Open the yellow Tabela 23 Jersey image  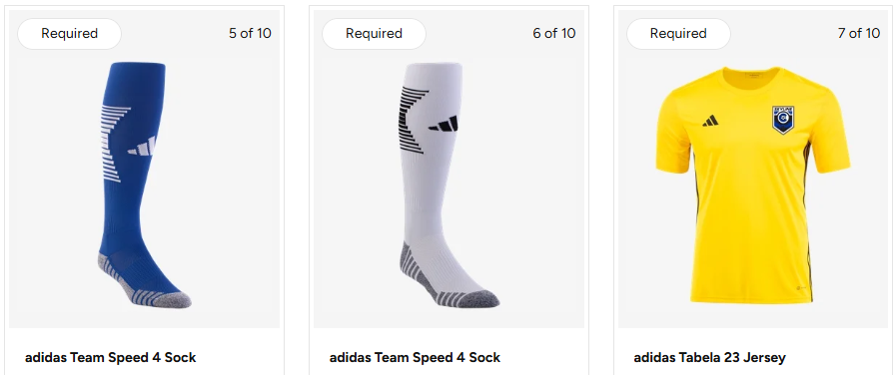(753, 190)
